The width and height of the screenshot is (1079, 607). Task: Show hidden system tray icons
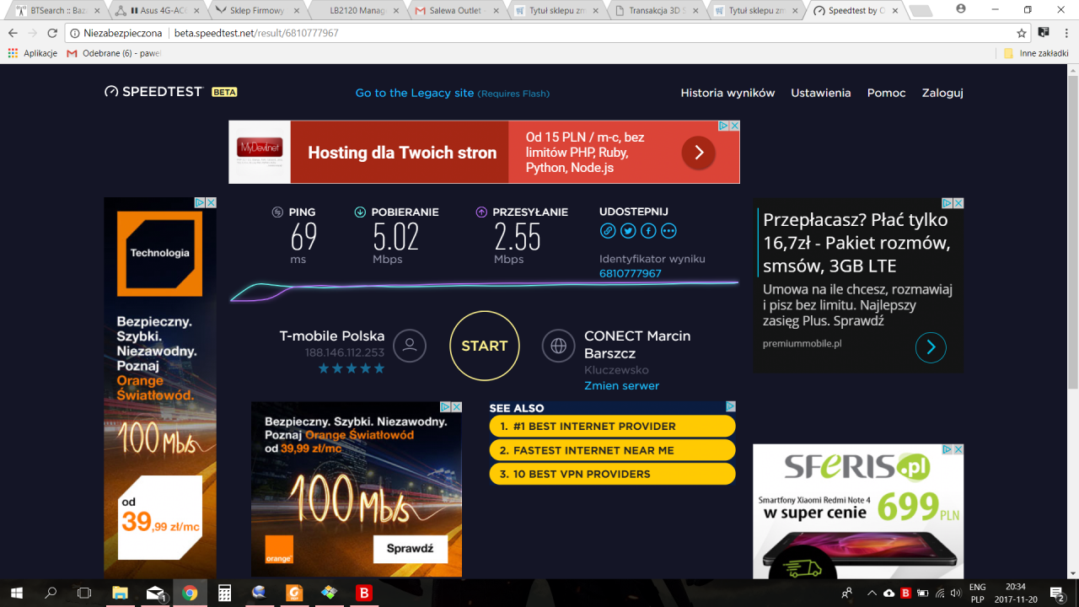pyautogui.click(x=872, y=593)
